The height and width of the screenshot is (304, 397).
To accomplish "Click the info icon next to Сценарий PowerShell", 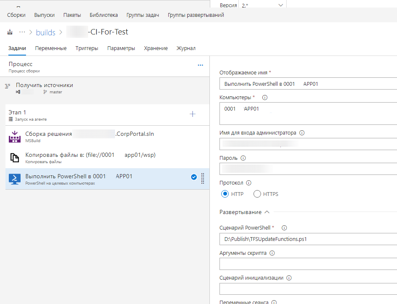I will tap(284, 228).
